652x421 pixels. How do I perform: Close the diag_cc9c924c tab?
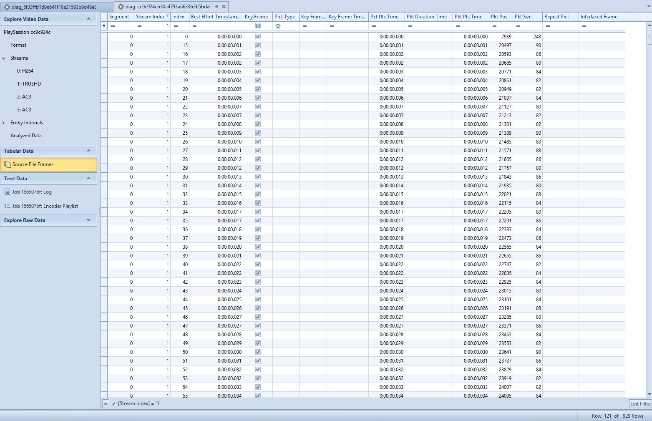point(224,7)
